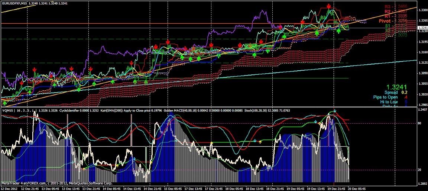The height and width of the screenshot is (191, 428).
Task: Click the S3 - 1.3073 support label
Action: click(x=396, y=34)
